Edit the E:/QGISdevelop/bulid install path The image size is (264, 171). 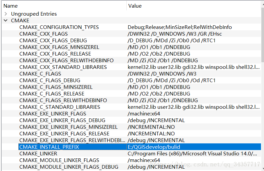pos(154,147)
